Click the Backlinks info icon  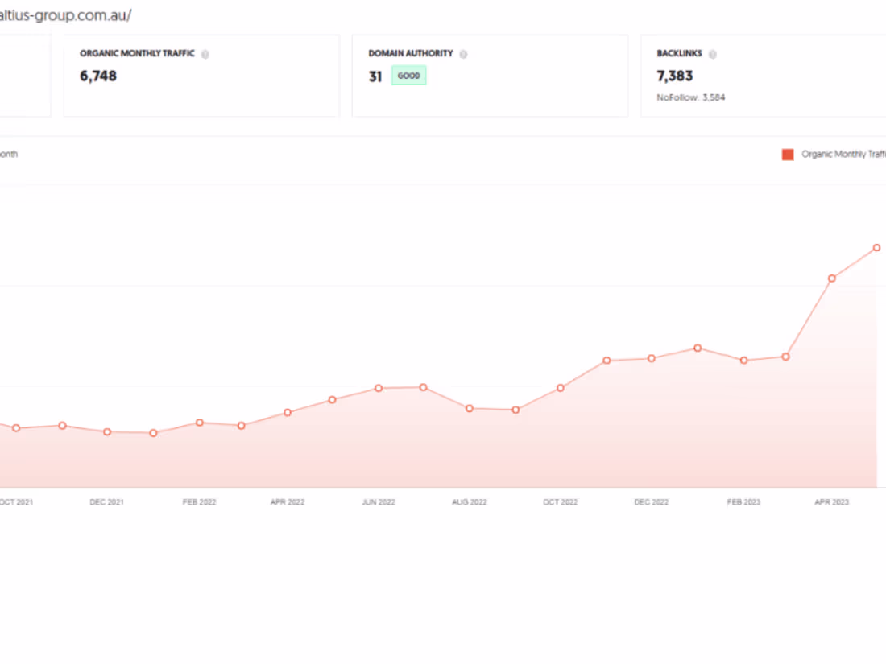(713, 54)
